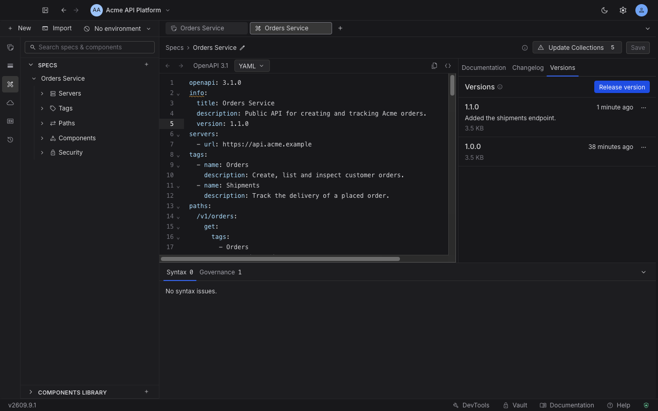The width and height of the screenshot is (658, 411).
Task: Expand the COMPONENTS LIBRARY section
Action: coord(31,392)
